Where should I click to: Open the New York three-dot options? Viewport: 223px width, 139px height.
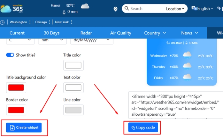tap(72, 22)
